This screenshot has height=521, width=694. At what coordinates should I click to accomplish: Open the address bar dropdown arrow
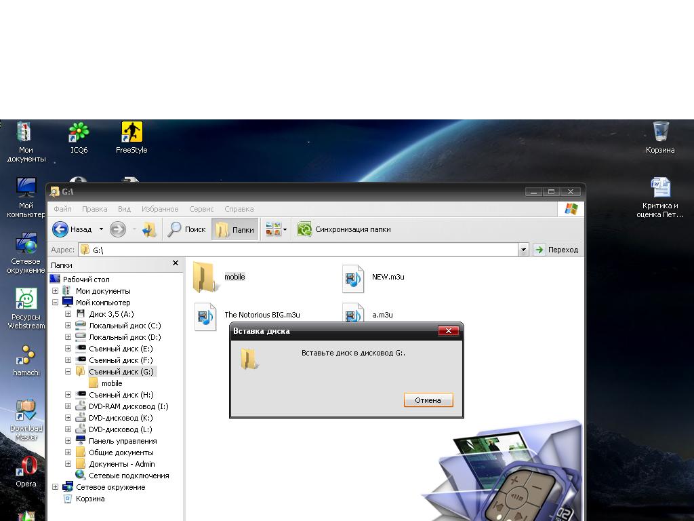[x=523, y=250]
